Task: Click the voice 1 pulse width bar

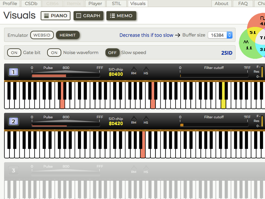Action: pyautogui.click(x=66, y=76)
